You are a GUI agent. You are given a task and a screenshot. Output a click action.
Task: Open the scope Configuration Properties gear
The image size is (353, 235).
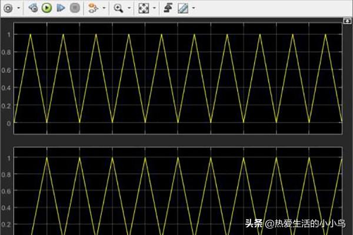(x=8, y=8)
